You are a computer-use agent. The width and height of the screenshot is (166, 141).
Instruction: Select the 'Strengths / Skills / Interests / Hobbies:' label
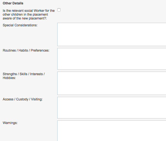point(24,76)
